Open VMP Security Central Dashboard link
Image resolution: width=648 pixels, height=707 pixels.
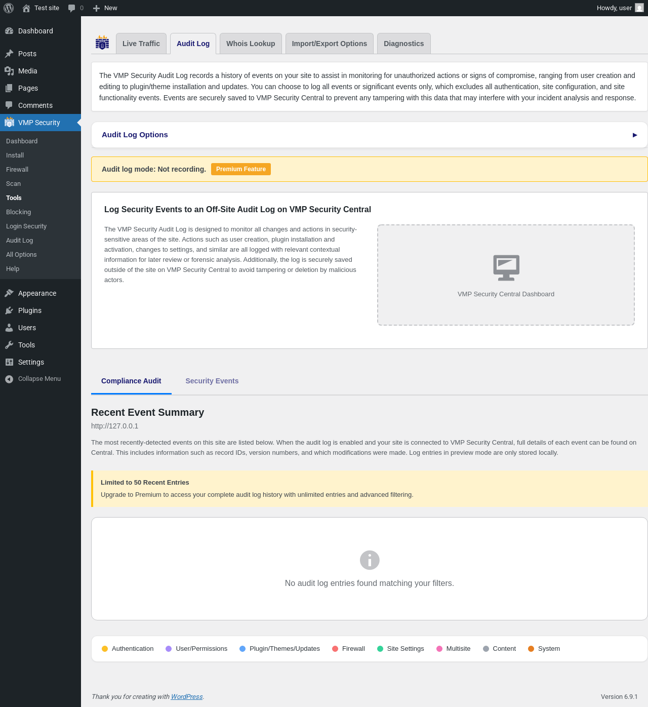506,294
